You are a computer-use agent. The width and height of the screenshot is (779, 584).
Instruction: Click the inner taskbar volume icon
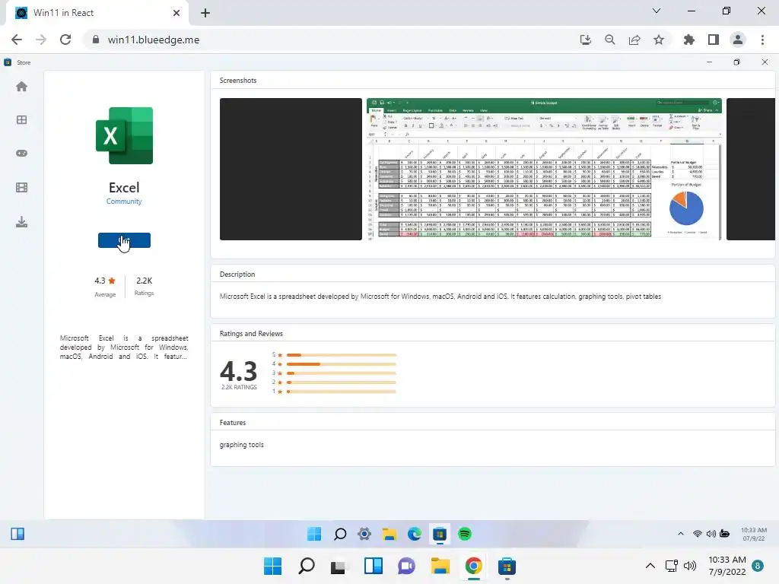pos(711,534)
